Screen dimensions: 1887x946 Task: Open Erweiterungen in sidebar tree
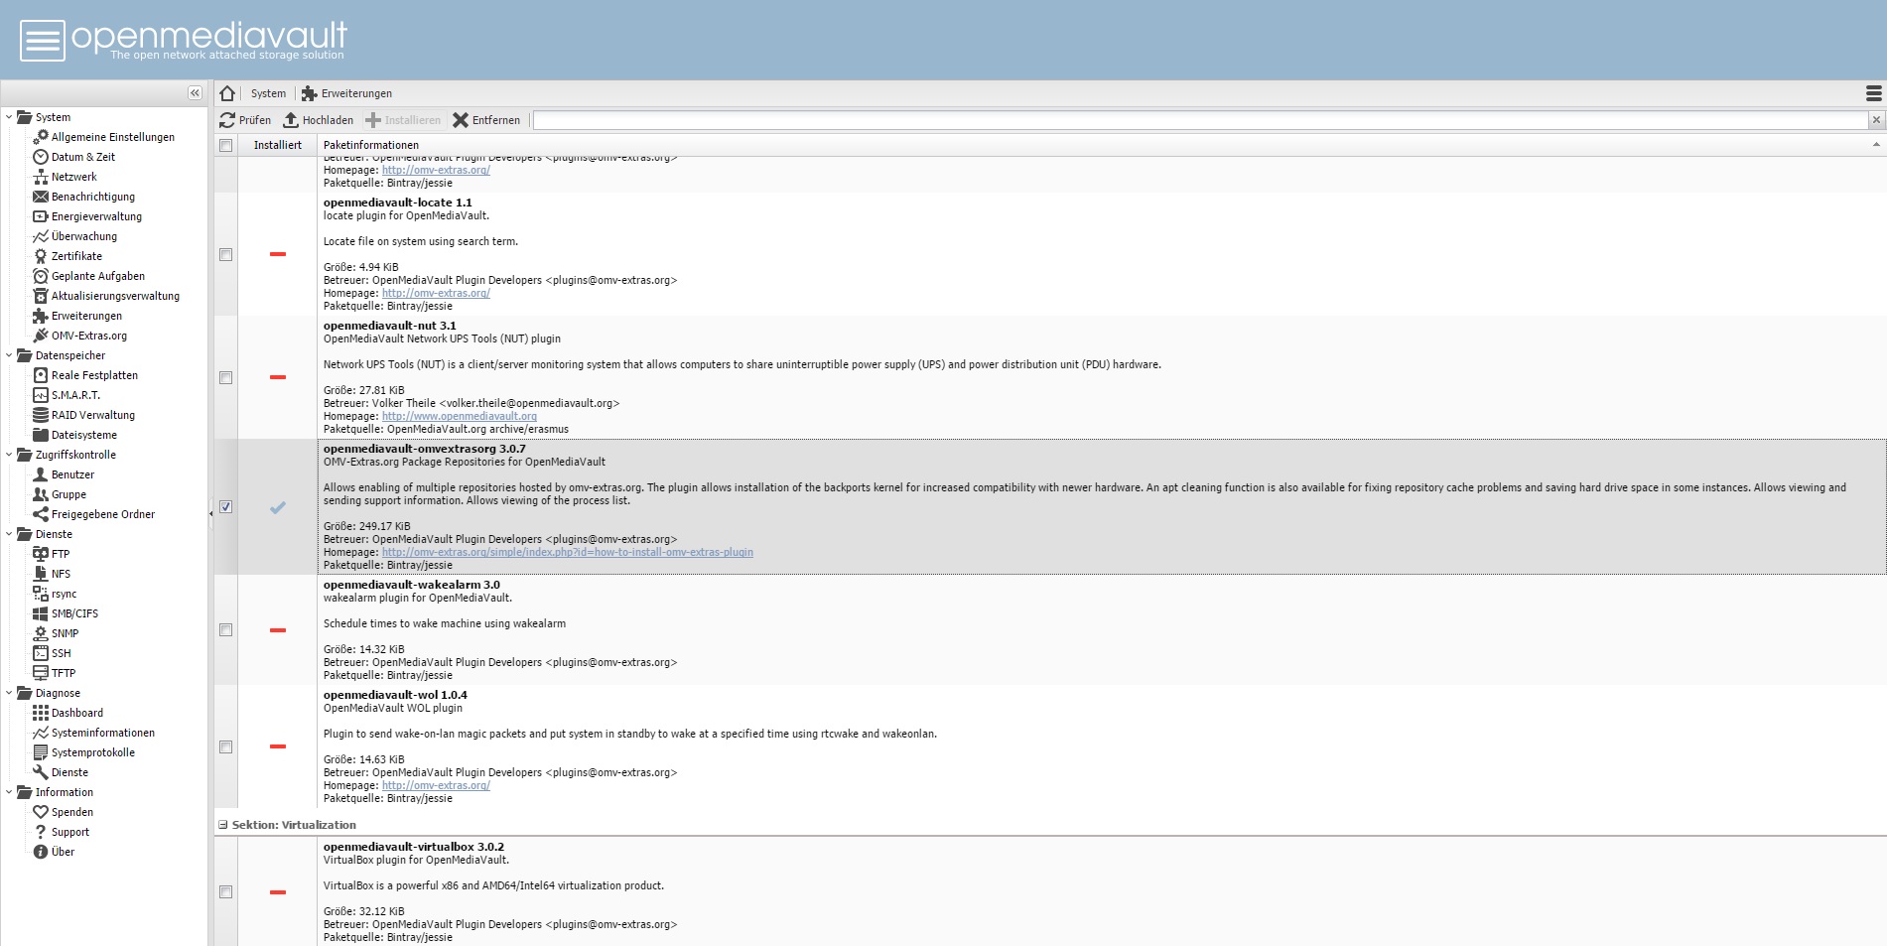click(x=86, y=316)
